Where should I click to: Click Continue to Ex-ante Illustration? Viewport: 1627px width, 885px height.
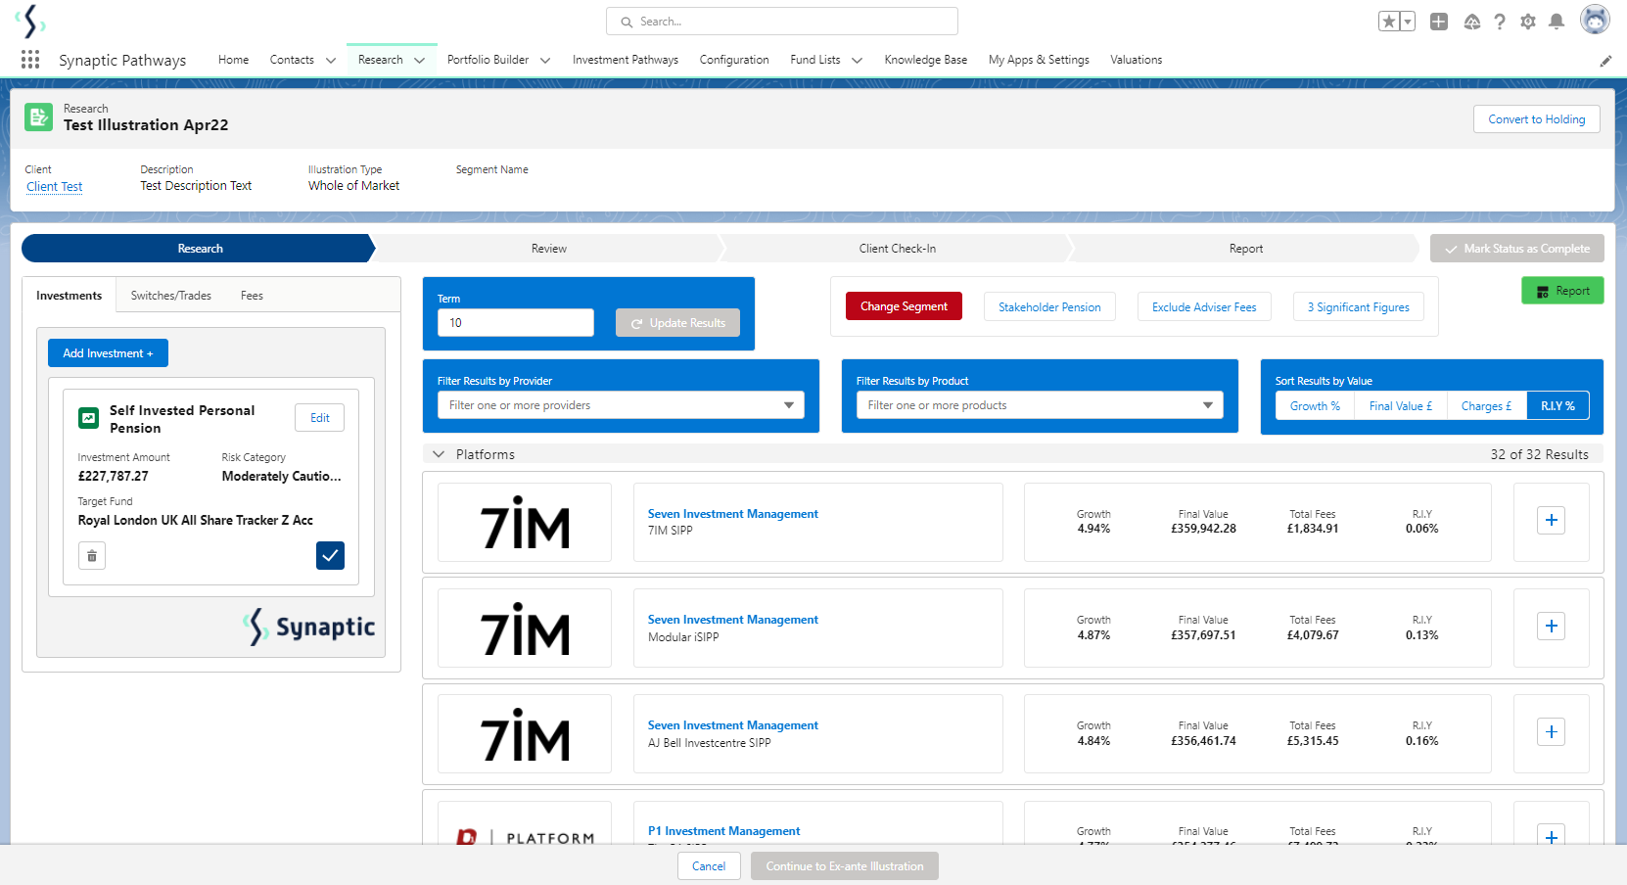point(845,866)
